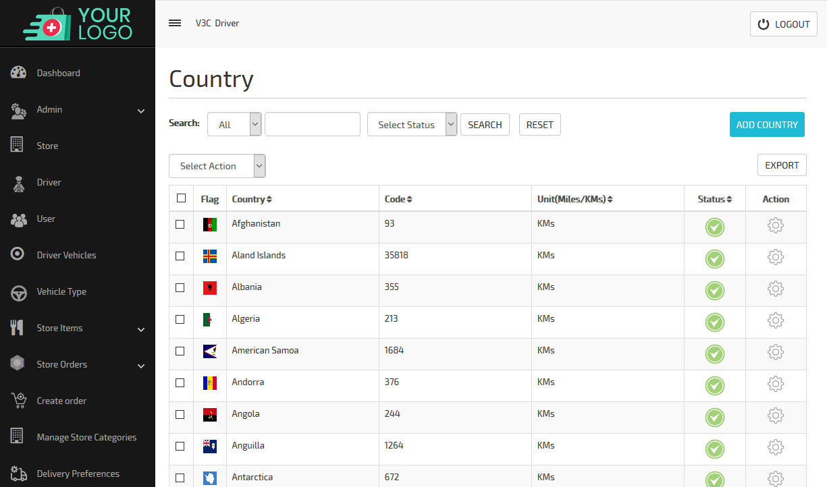
Task: Open the action gear for Andorra
Action: coord(776,384)
